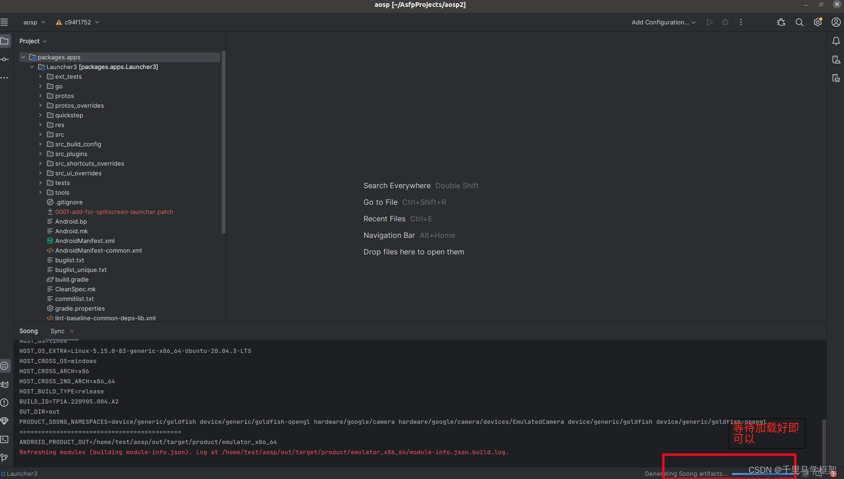The height and width of the screenshot is (479, 844).
Task: Show more tool windows ellipsis
Action: click(5, 78)
